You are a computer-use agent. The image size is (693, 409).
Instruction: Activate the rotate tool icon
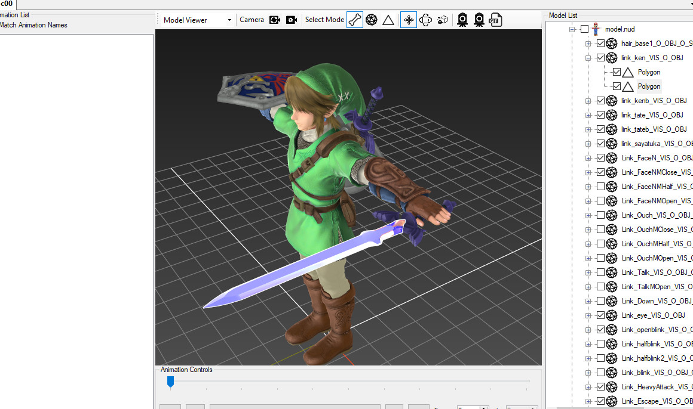click(425, 20)
